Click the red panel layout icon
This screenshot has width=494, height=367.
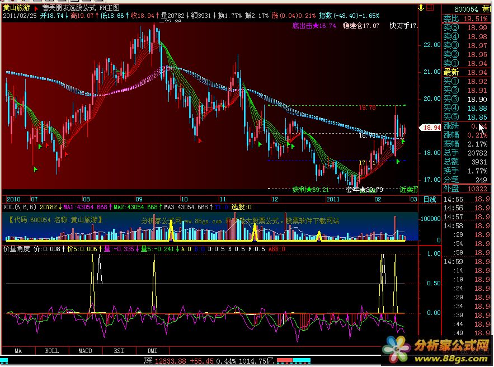[x=430, y=8]
